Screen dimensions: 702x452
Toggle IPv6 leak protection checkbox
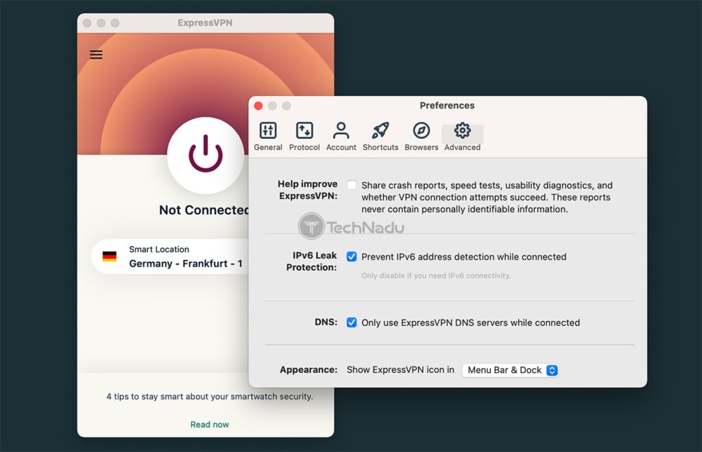pos(352,257)
